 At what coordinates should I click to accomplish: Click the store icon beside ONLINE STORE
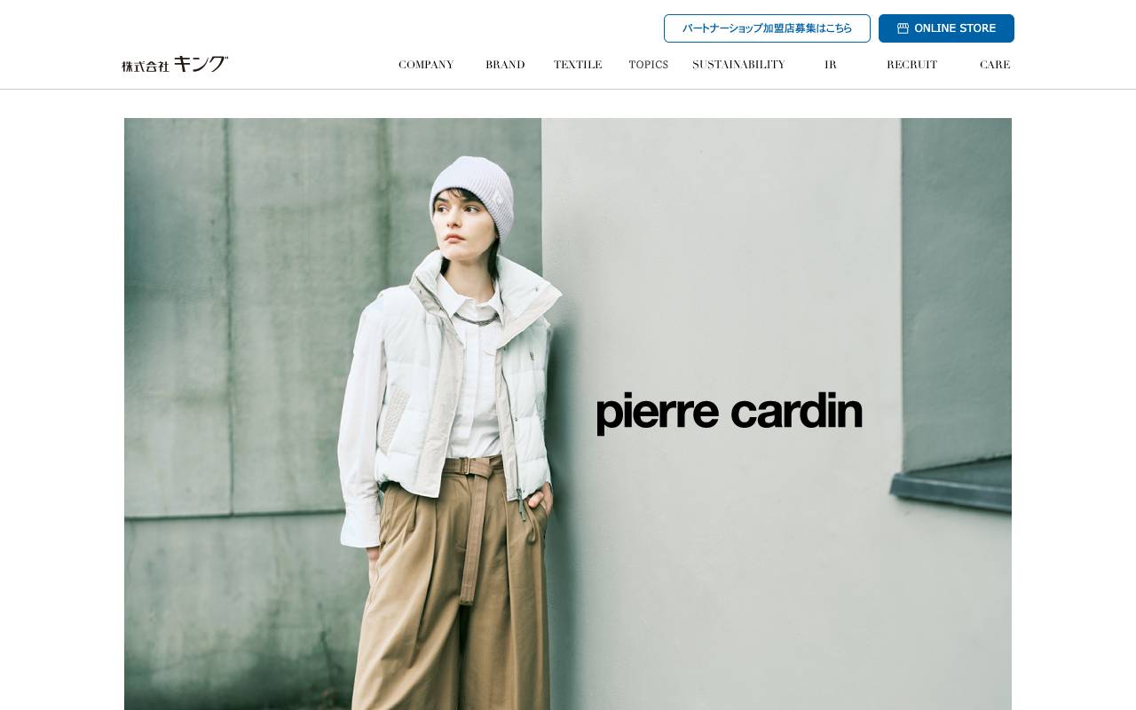[x=903, y=28]
